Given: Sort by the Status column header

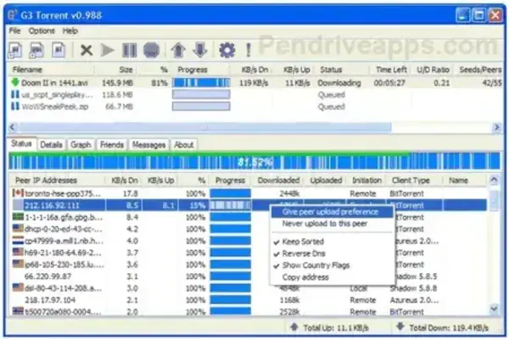Looking at the screenshot, I should (343, 69).
